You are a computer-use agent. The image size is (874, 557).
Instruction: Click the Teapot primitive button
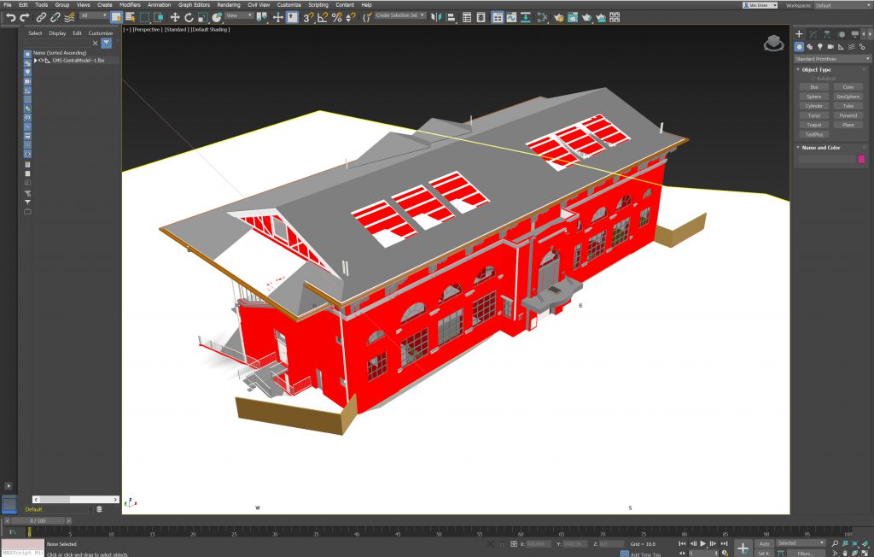813,125
